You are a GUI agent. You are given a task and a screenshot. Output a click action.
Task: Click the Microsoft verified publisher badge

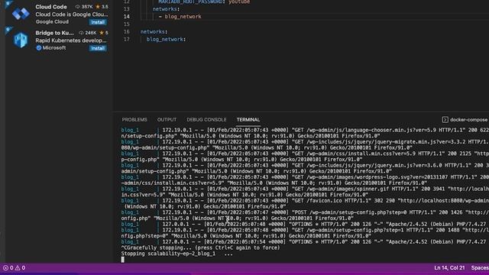point(39,47)
